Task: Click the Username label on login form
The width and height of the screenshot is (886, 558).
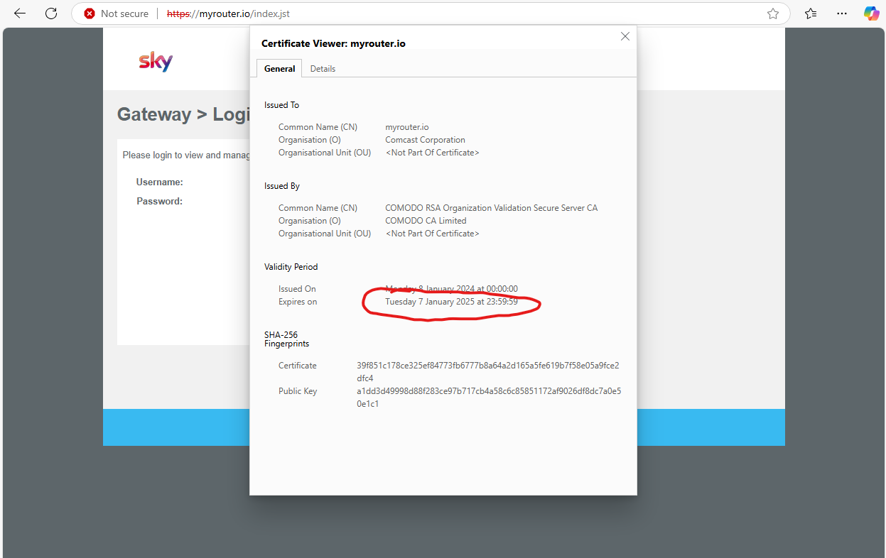Action: (159, 182)
